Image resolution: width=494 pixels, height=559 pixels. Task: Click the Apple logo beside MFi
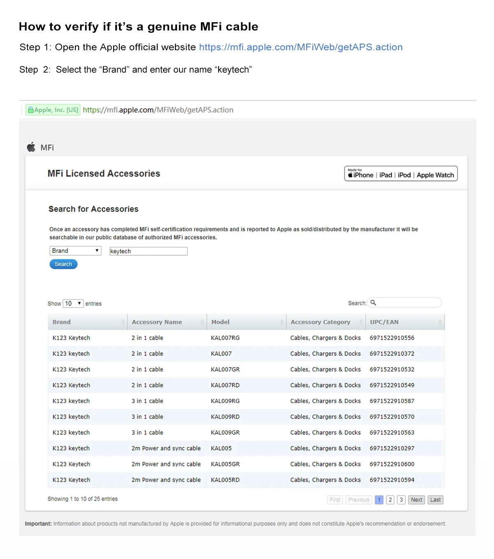pyautogui.click(x=31, y=147)
